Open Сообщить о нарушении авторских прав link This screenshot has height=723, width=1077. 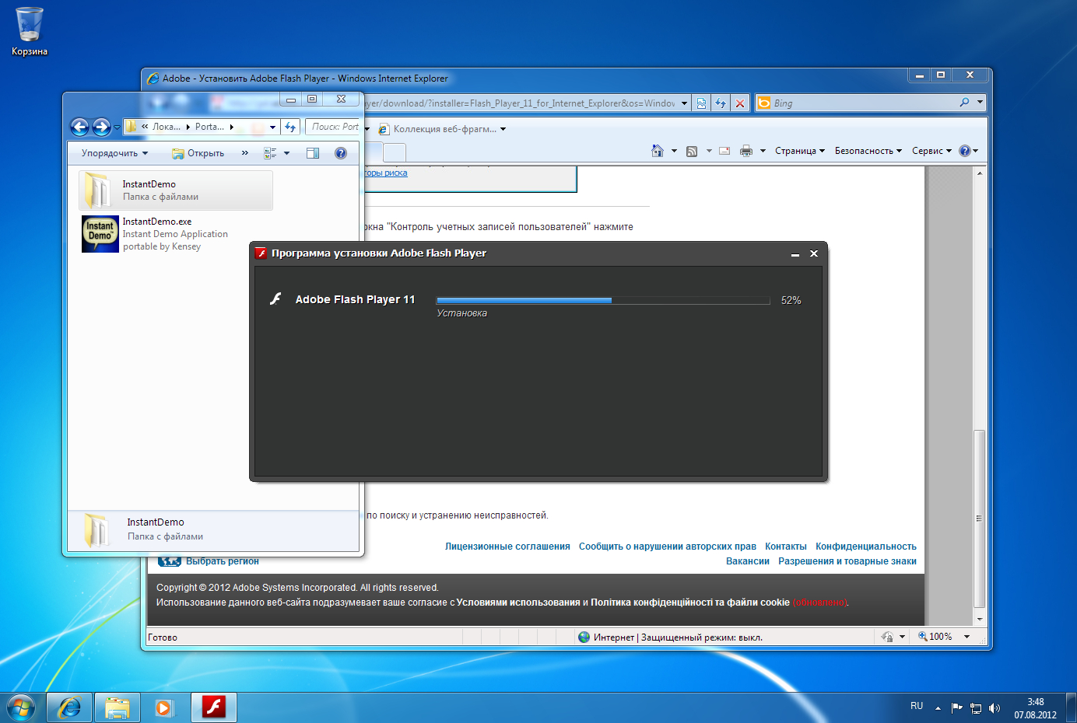pyautogui.click(x=668, y=547)
